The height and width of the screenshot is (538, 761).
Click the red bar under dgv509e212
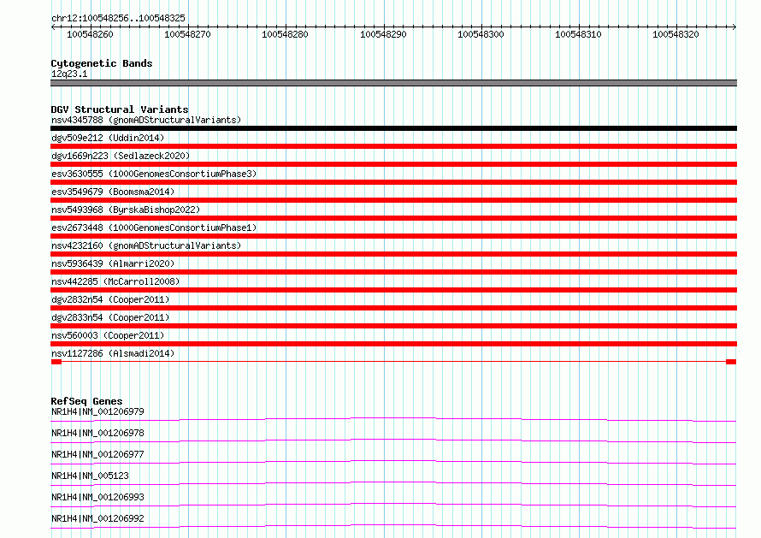[393, 146]
